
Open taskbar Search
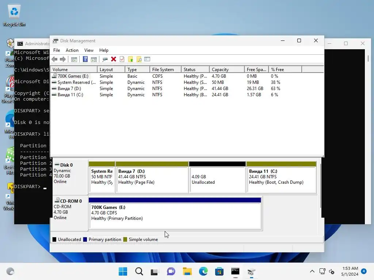coord(139,271)
